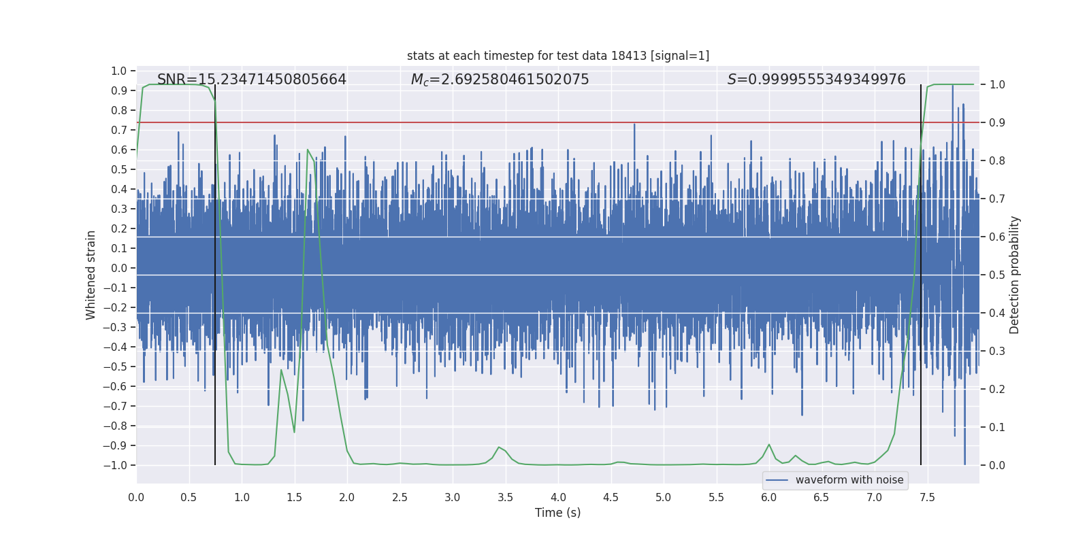1089x544 pixels.
Task: Select Whitened strain tick label 0.5
Action: coord(119,169)
